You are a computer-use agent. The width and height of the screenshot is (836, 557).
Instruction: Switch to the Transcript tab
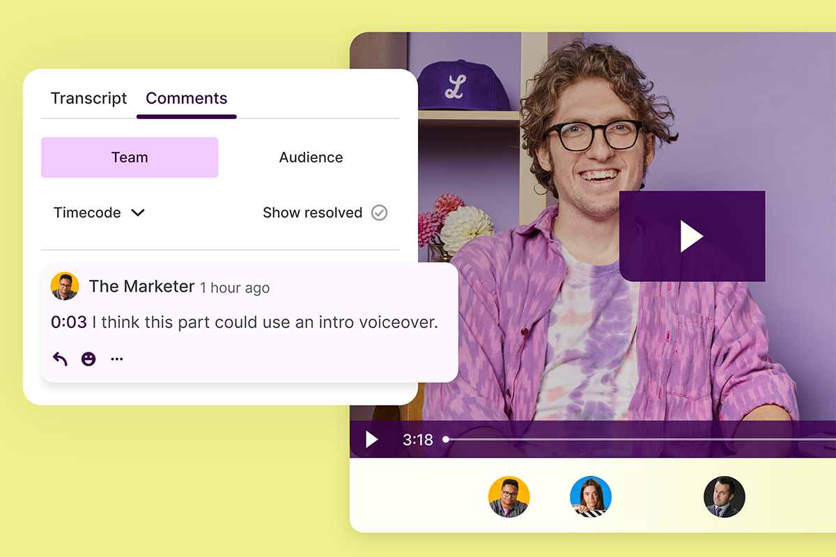[x=88, y=99]
